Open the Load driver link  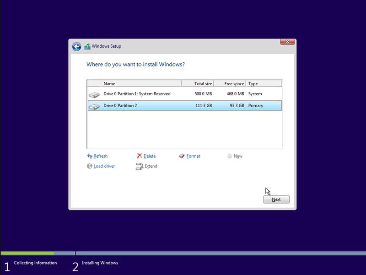coord(104,166)
